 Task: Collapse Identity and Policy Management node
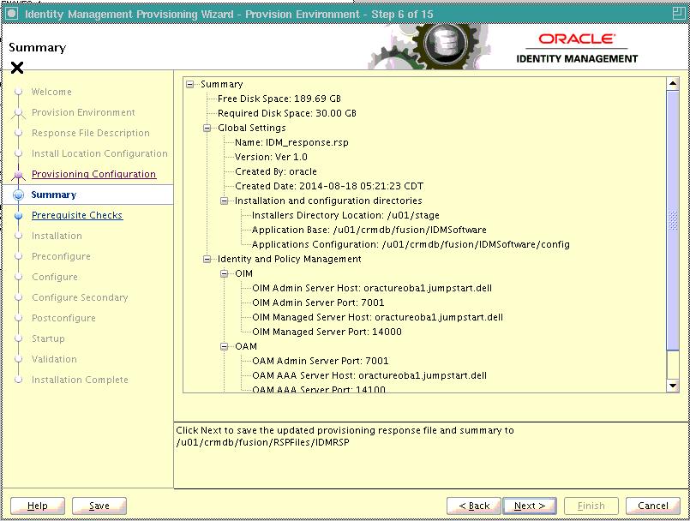[x=207, y=259]
